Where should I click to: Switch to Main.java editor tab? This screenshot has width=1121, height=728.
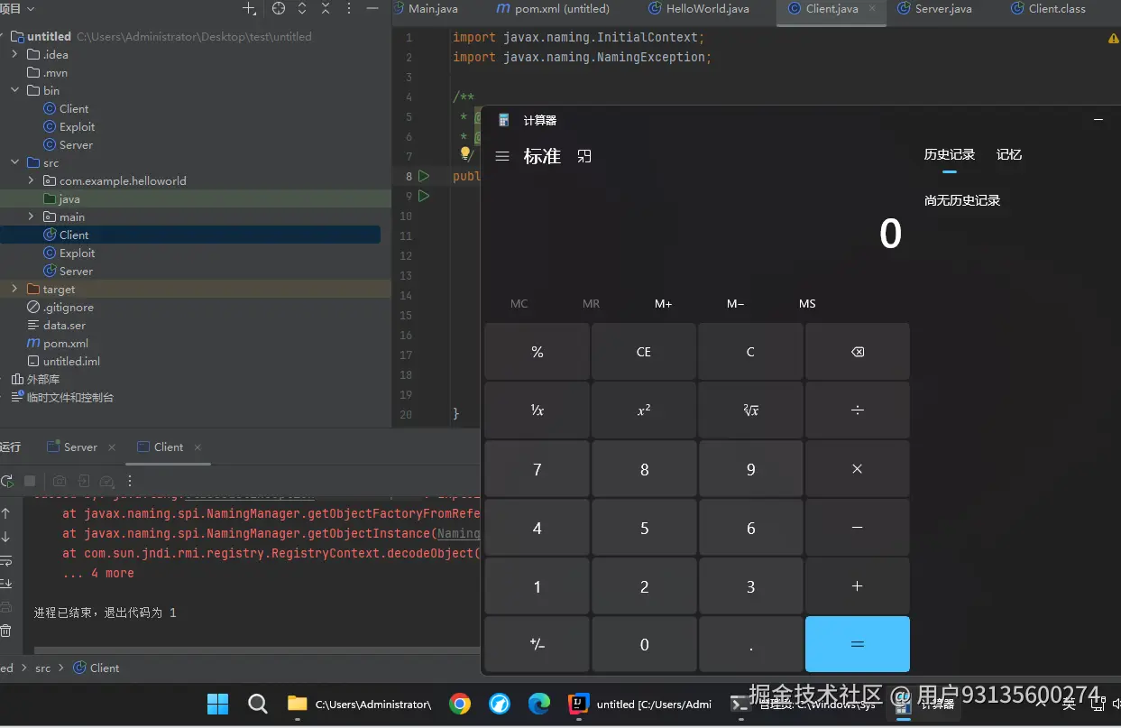pos(426,9)
